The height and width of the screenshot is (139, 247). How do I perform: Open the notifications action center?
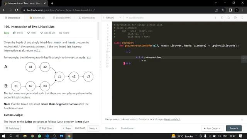pyautogui.click(x=240, y=136)
